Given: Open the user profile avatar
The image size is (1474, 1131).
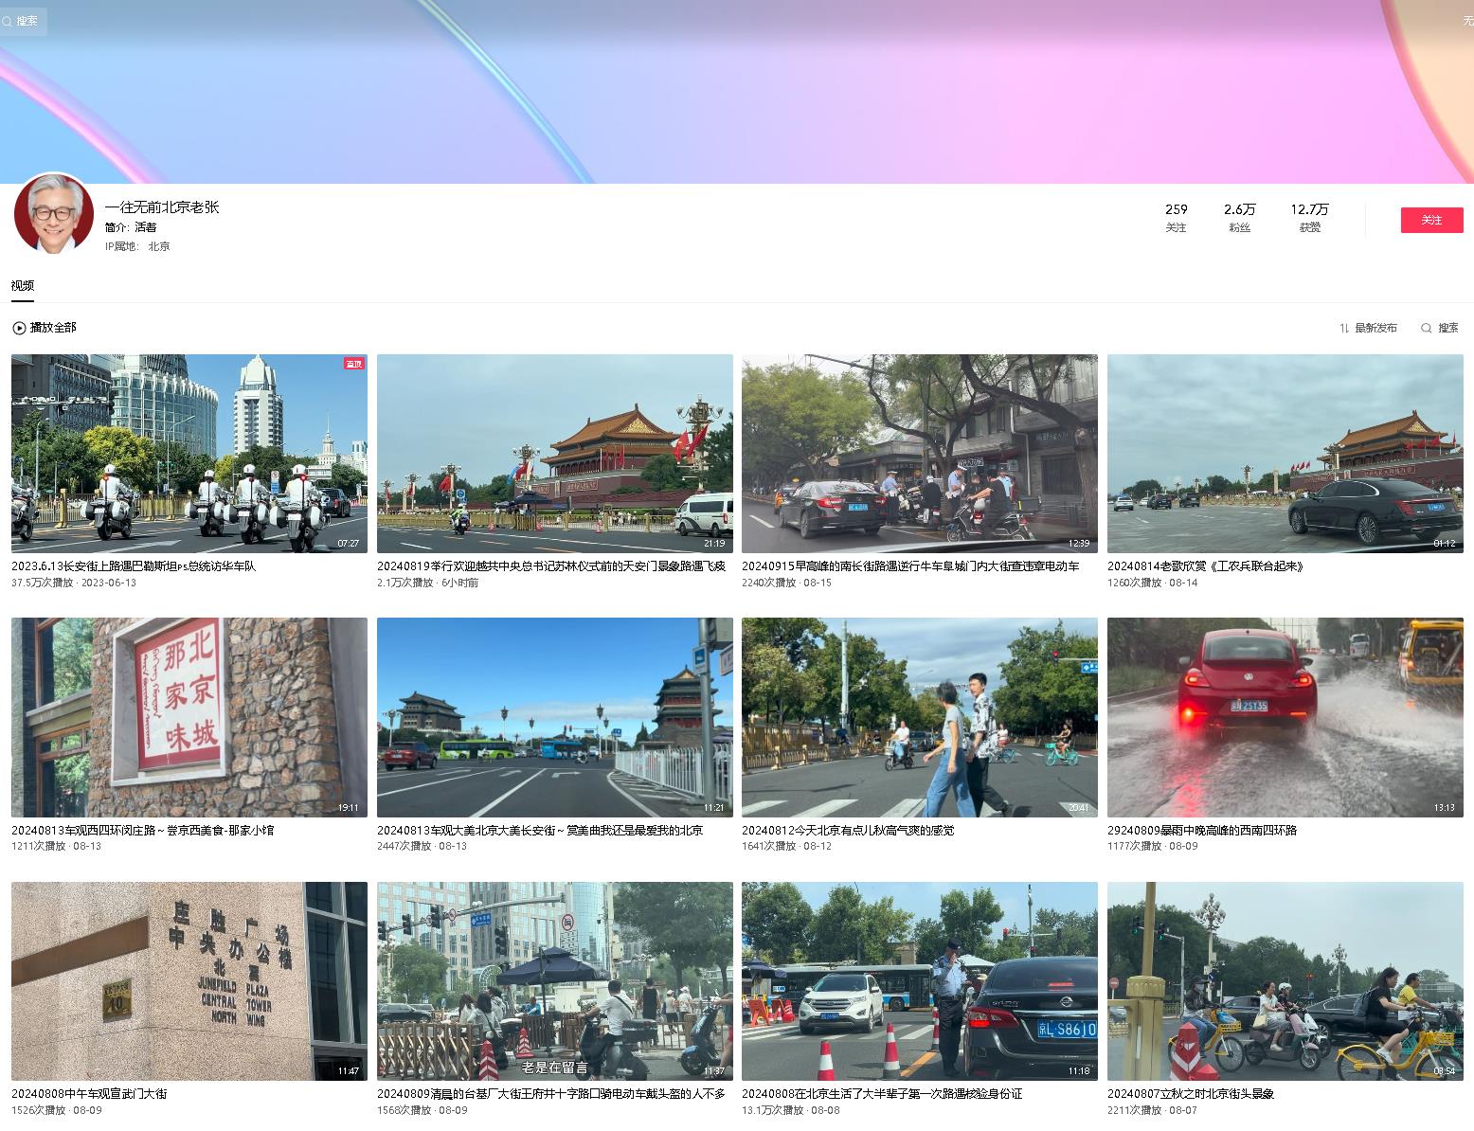Looking at the screenshot, I should (x=54, y=214).
